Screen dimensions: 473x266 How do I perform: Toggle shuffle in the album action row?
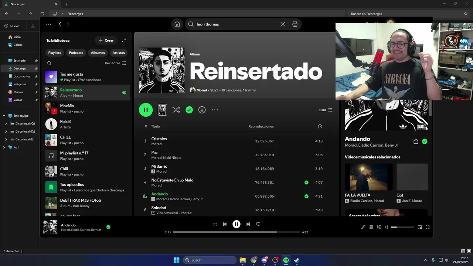pyautogui.click(x=176, y=110)
